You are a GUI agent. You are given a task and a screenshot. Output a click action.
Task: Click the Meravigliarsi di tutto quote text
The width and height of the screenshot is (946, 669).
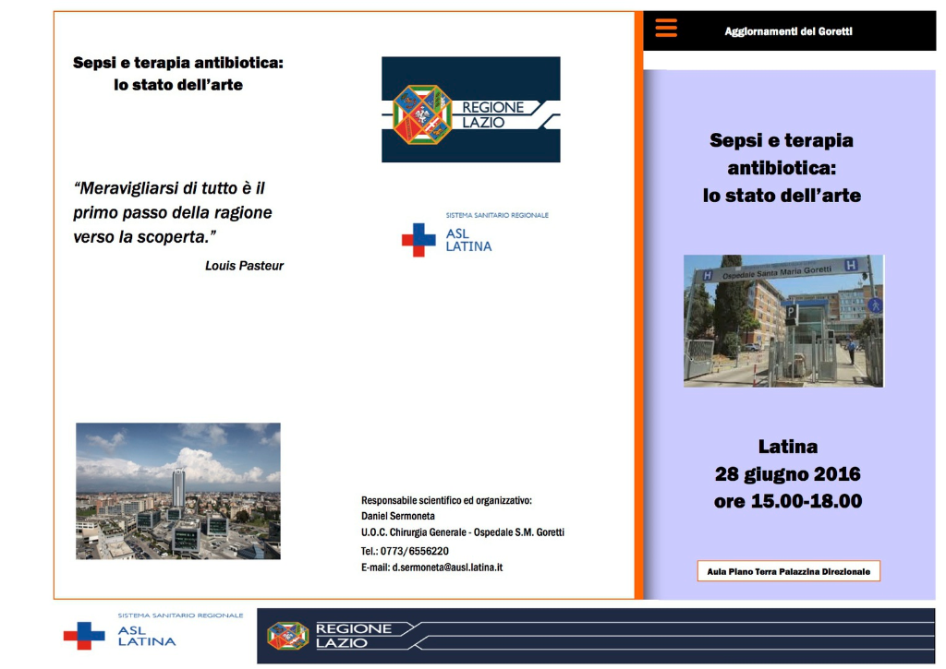tap(173, 212)
